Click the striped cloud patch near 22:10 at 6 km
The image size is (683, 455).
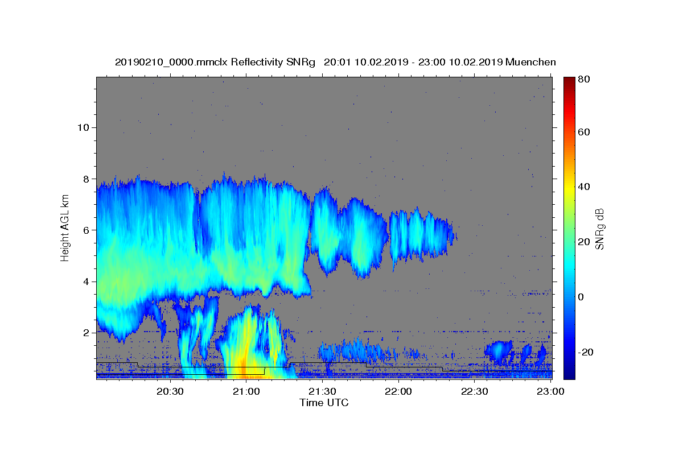pyautogui.click(x=422, y=236)
